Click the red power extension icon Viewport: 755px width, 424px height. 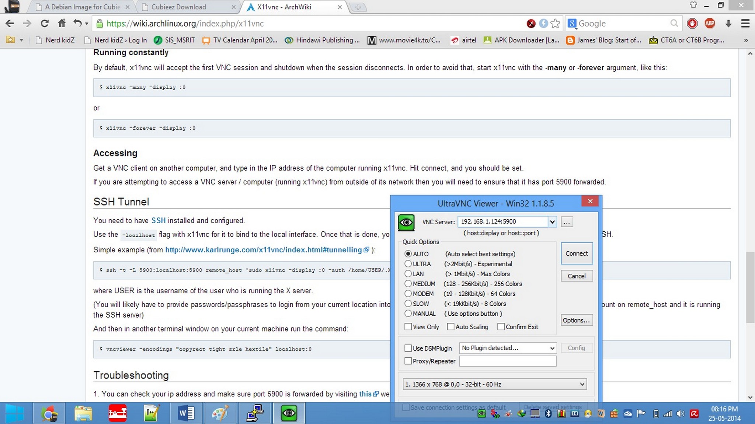(692, 24)
